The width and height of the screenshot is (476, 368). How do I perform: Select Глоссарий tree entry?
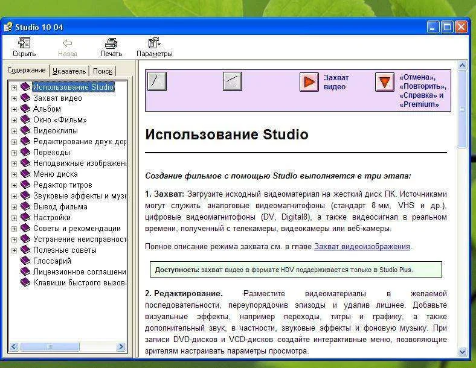(x=52, y=261)
